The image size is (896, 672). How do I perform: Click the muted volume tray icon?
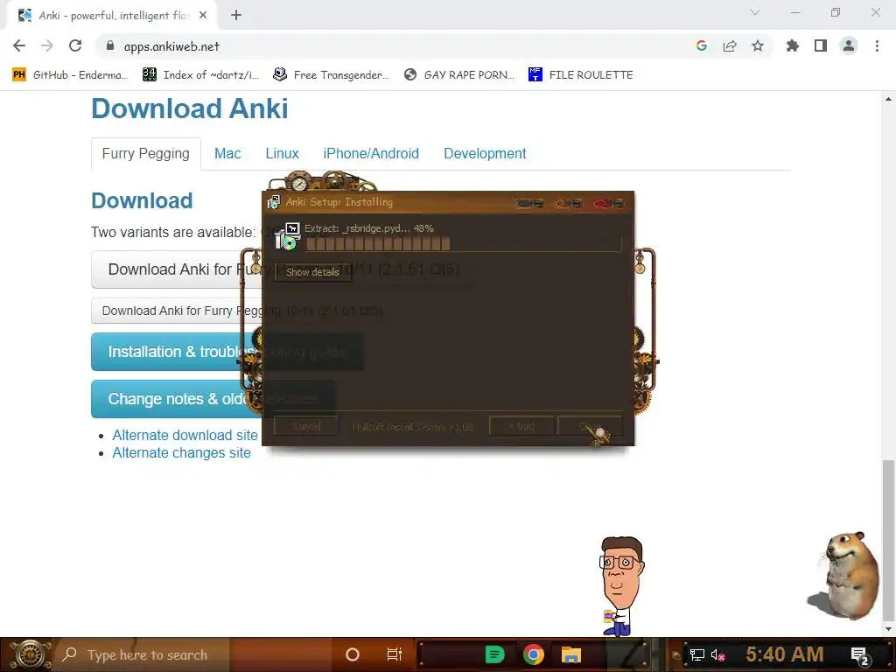pos(717,654)
